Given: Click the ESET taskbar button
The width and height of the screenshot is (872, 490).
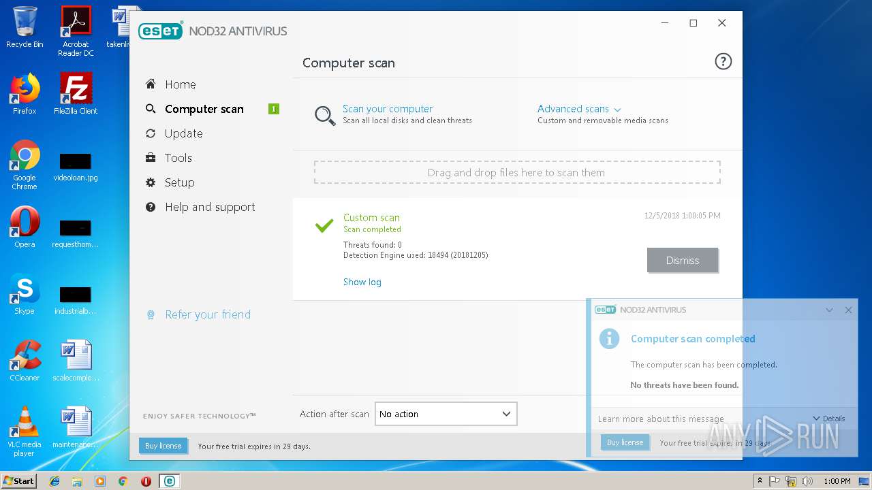Looking at the screenshot, I should point(169,480).
